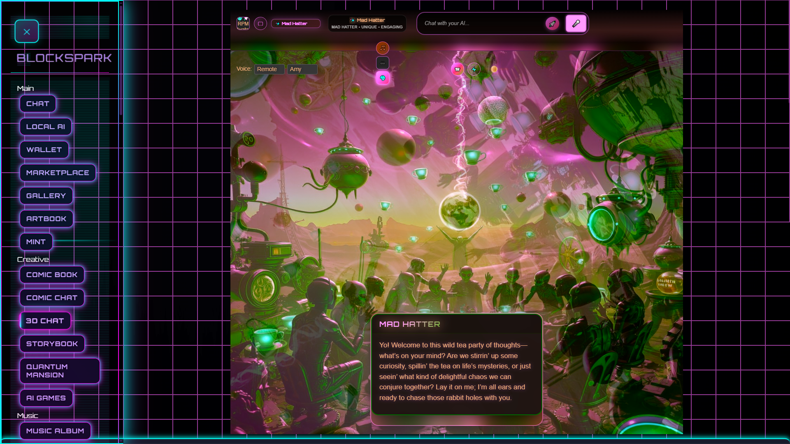
Task: Open the Wallet page
Action: [44, 150]
